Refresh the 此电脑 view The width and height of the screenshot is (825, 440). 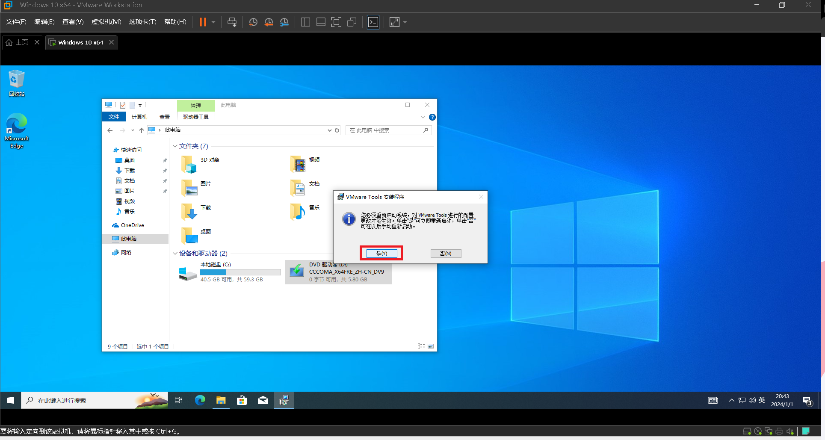(337, 130)
